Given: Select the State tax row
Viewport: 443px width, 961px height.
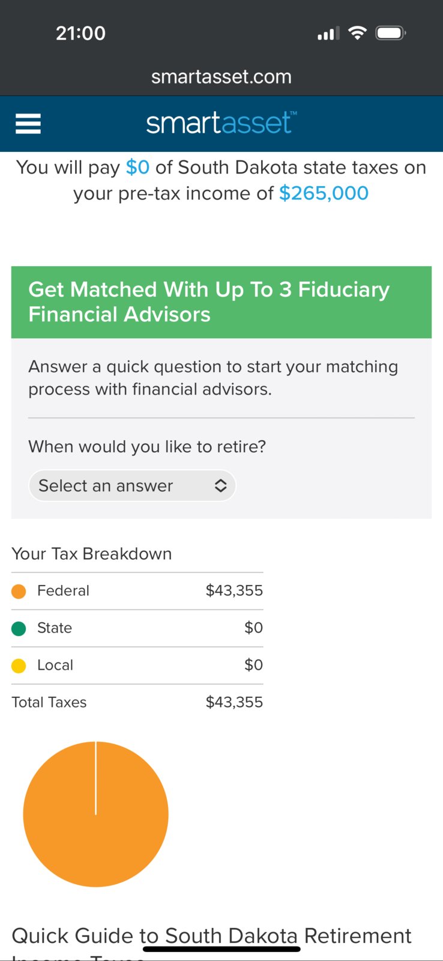Looking at the screenshot, I should point(137,628).
